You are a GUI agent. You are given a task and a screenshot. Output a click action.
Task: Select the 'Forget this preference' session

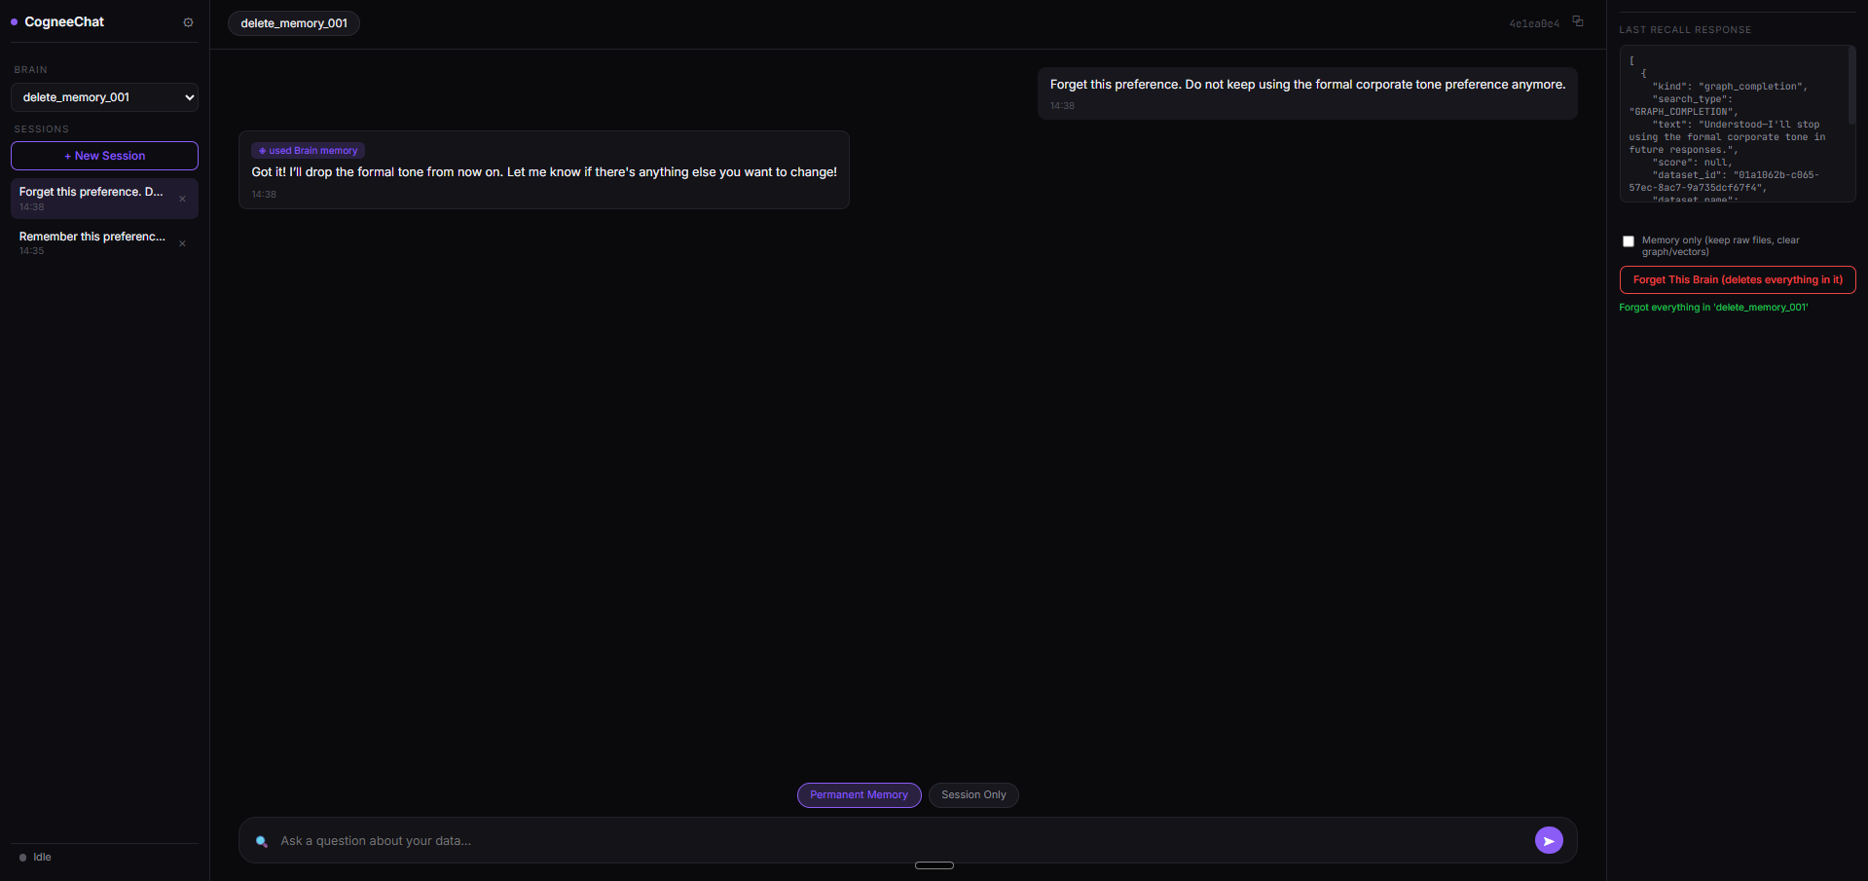[x=92, y=199]
